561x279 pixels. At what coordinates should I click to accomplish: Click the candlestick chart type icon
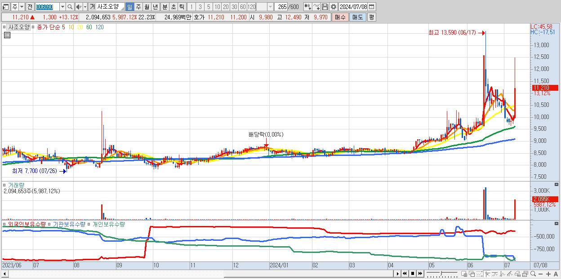(x=307, y=7)
